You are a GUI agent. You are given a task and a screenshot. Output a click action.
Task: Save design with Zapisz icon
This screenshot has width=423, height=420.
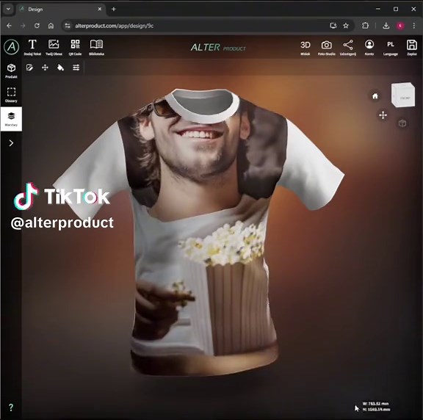412,48
